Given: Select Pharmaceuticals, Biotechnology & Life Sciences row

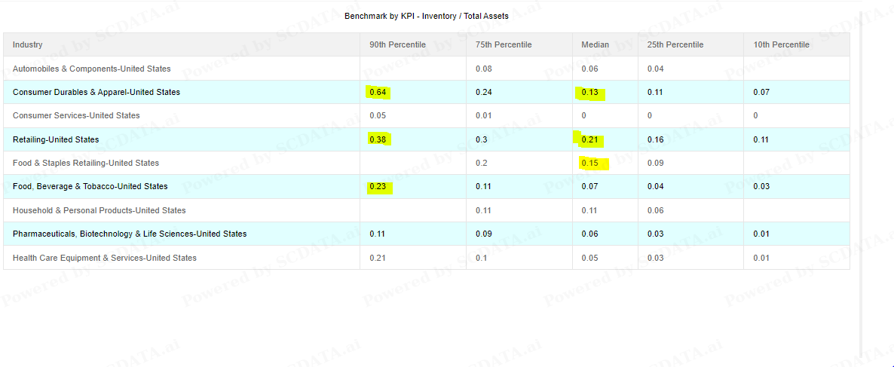Looking at the screenshot, I should 130,234.
